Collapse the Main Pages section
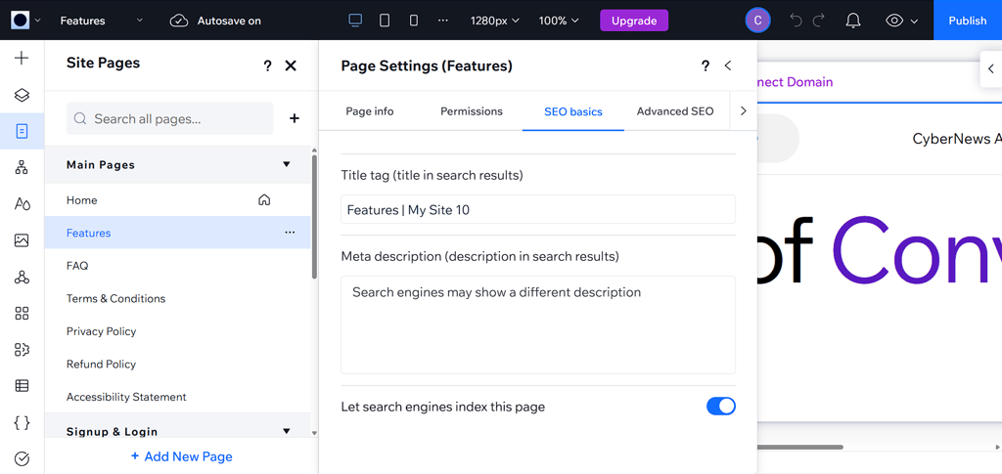This screenshot has height=474, width=1002. coord(287,164)
